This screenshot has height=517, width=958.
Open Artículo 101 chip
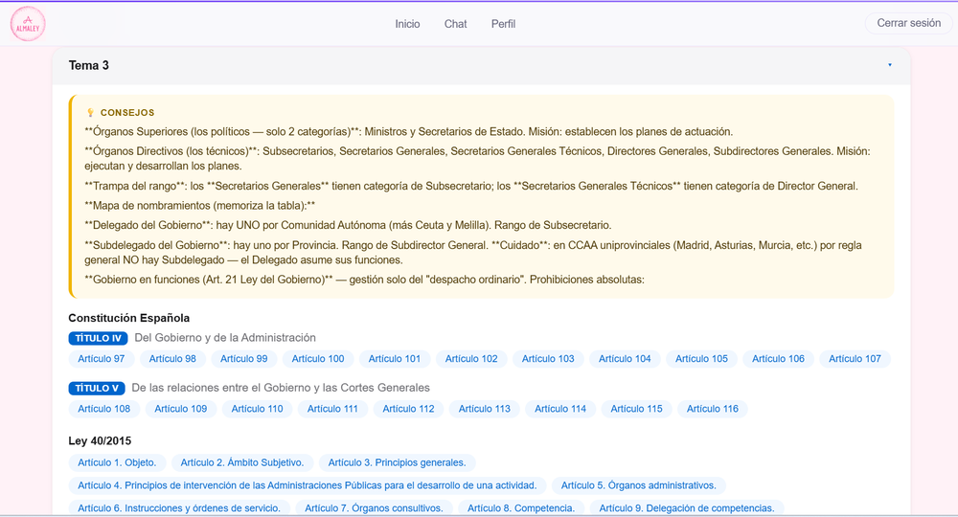pyautogui.click(x=394, y=359)
